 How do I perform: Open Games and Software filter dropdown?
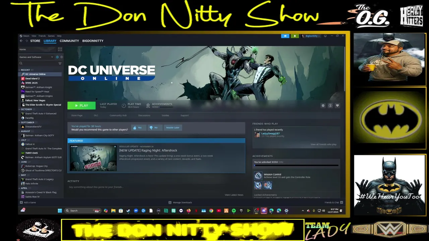click(x=36, y=57)
